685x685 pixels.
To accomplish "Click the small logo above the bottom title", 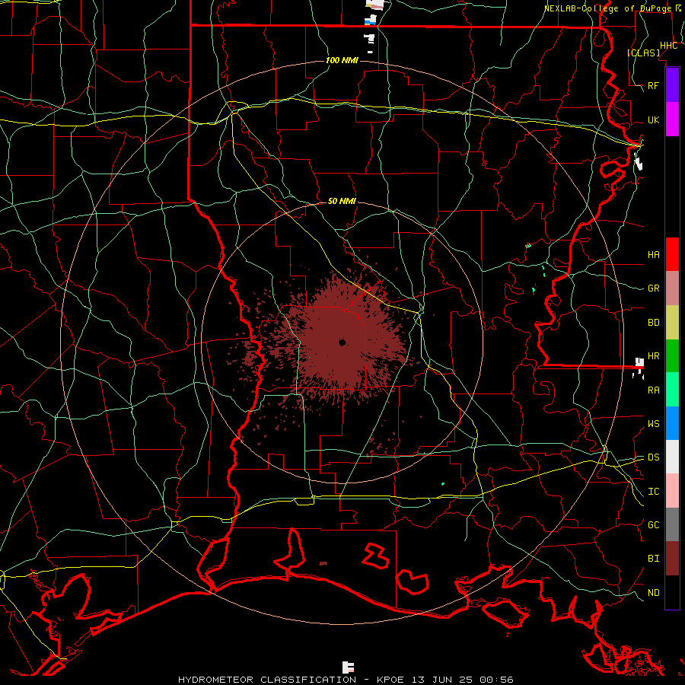I will 348,667.
